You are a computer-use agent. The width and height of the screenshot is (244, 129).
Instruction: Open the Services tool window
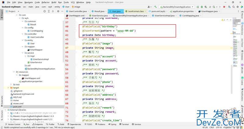(x=136, y=124)
